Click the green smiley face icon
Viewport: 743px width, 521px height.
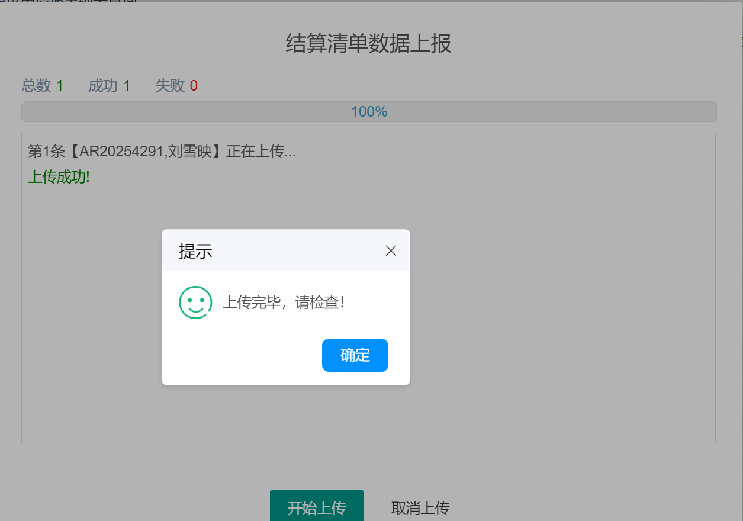pos(195,303)
